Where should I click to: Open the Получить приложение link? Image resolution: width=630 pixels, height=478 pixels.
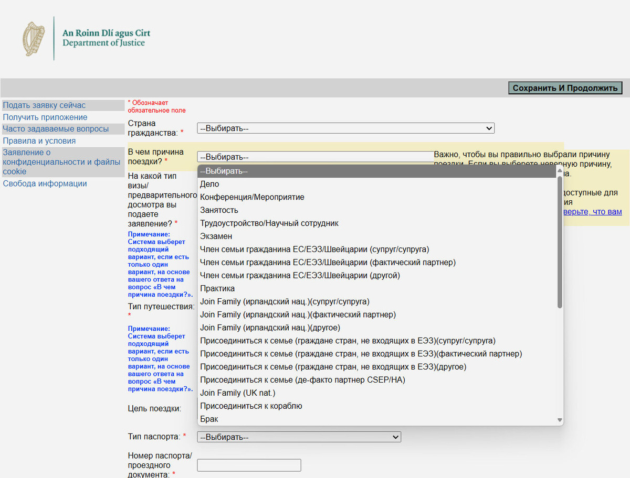click(x=45, y=117)
